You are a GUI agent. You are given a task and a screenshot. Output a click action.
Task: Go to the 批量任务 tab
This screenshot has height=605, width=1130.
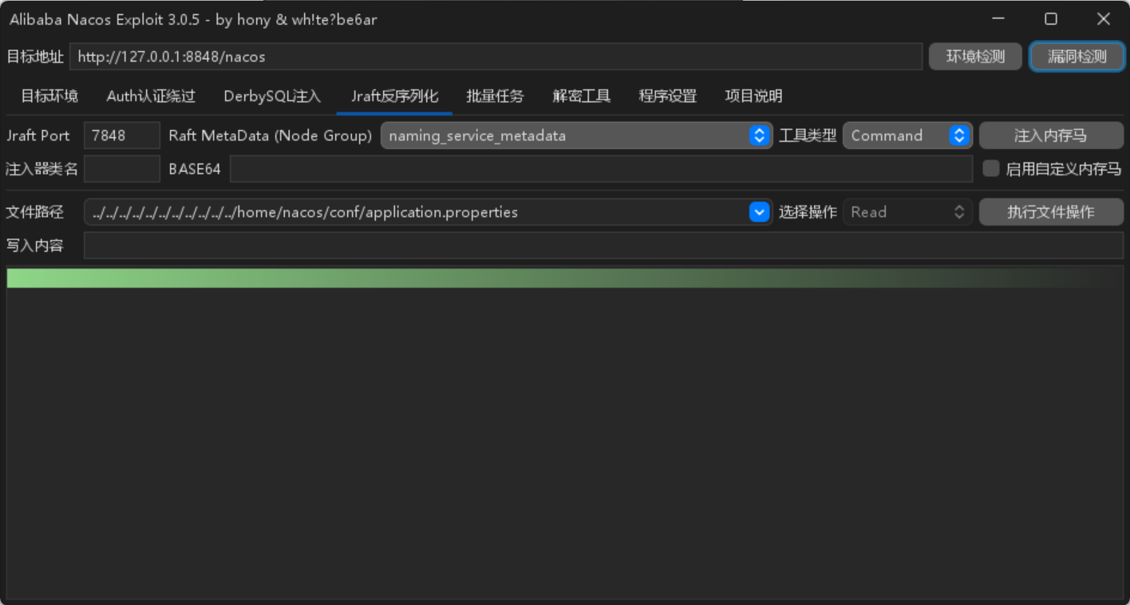tap(495, 96)
